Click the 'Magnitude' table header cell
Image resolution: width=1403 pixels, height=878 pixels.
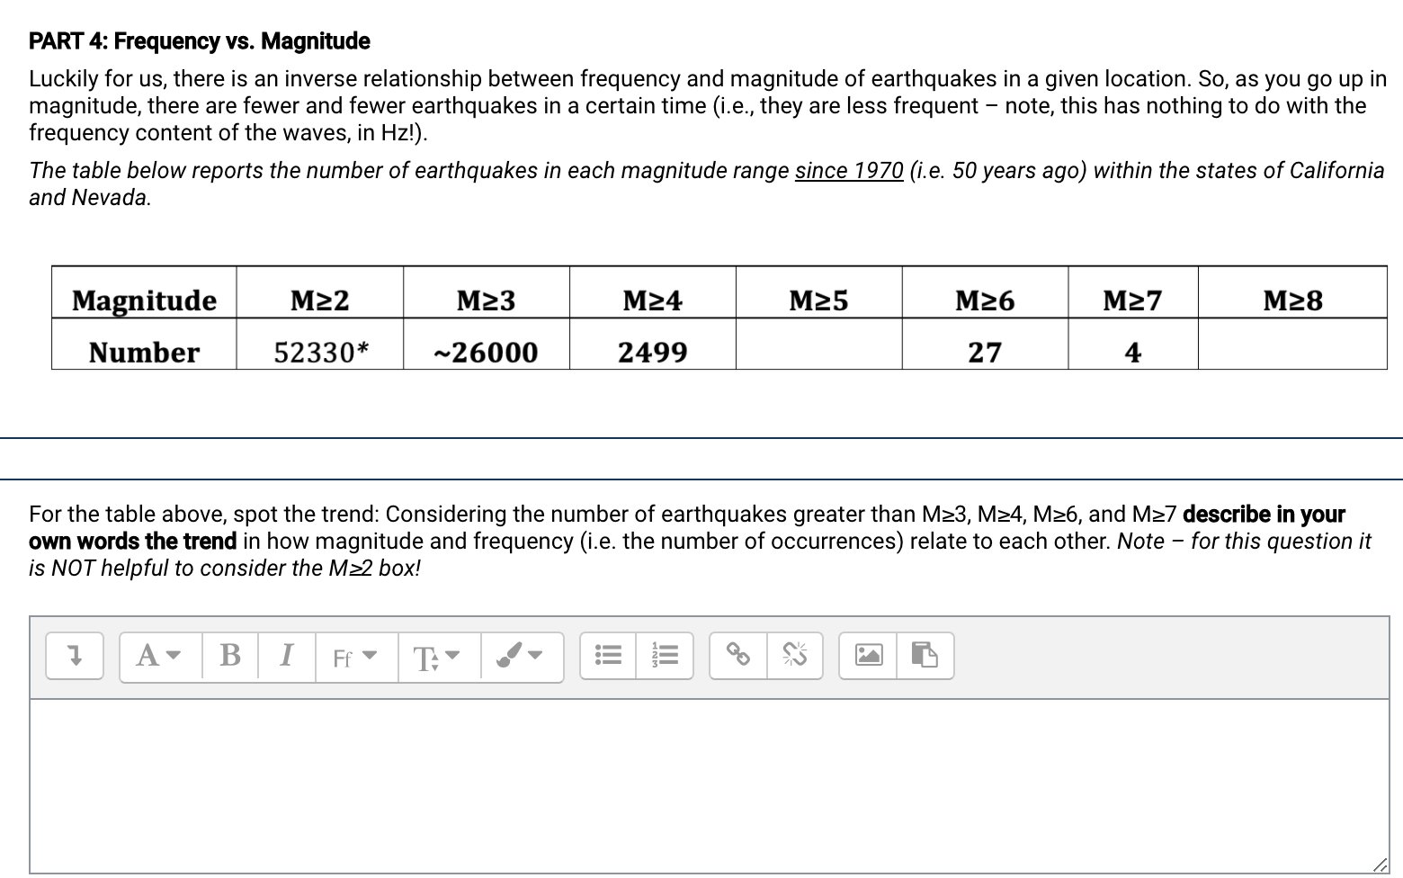tap(143, 300)
